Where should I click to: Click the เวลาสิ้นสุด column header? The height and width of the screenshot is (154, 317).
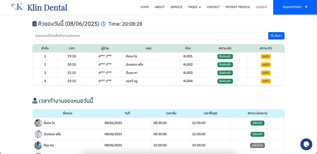point(210,113)
